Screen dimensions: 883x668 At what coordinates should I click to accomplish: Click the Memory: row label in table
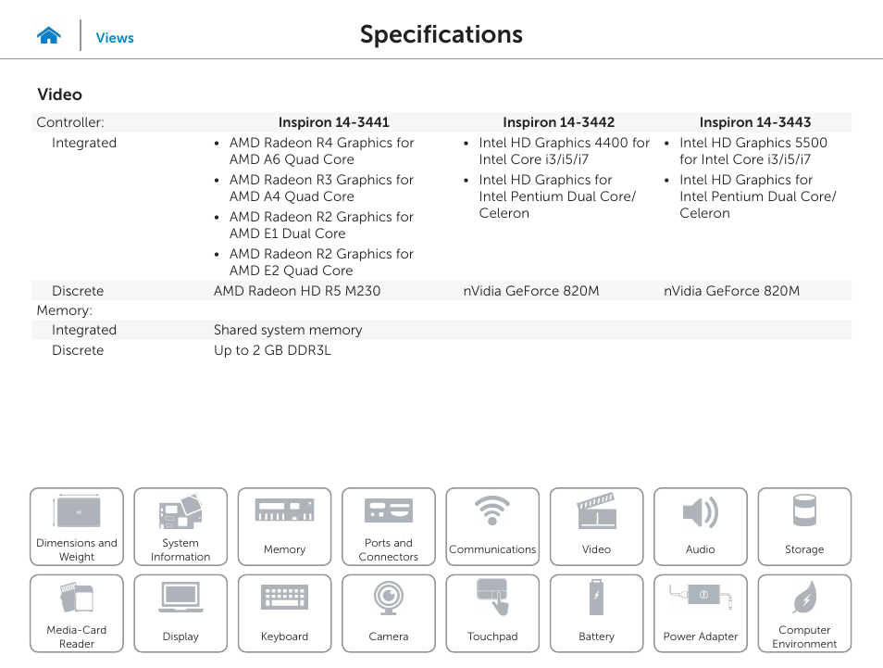click(x=64, y=310)
